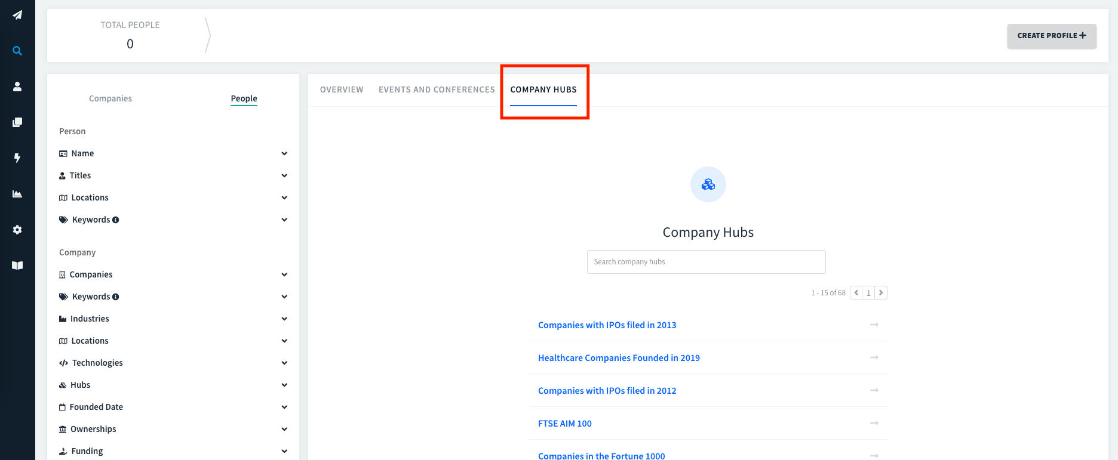
Task: Open the open-book guide icon in sidebar
Action: [x=17, y=265]
